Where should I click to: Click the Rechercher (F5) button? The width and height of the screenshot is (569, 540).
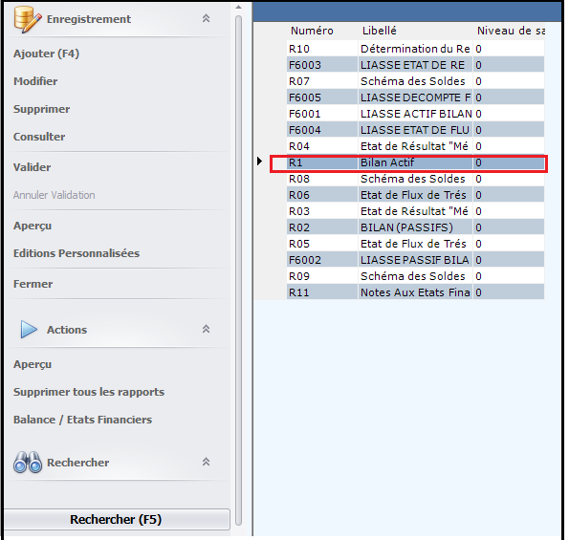point(117,519)
